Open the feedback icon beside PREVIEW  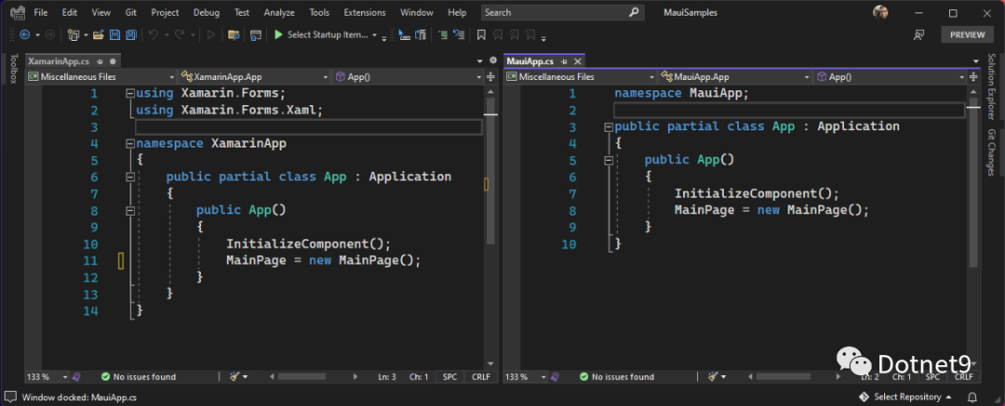(x=919, y=34)
